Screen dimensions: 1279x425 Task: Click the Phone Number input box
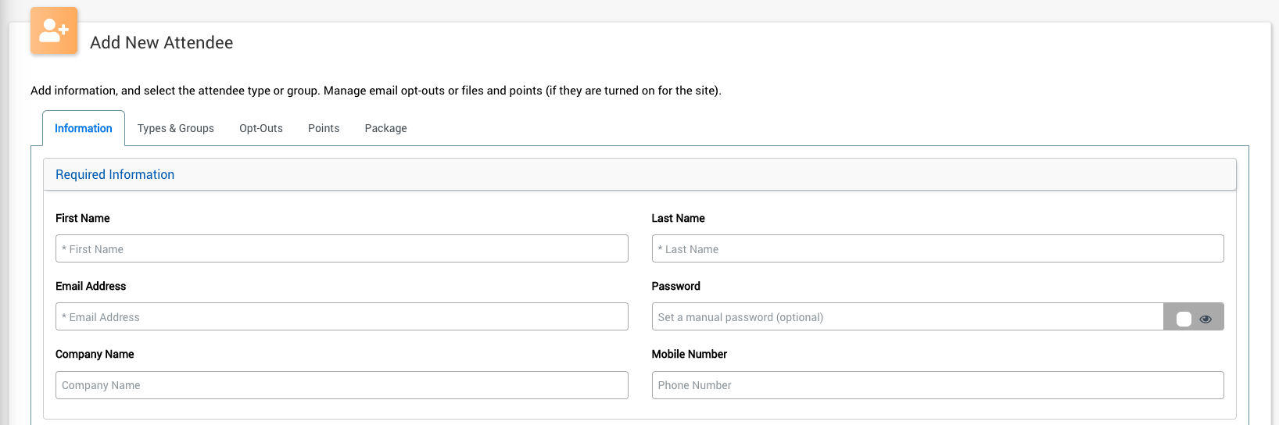[x=937, y=385]
